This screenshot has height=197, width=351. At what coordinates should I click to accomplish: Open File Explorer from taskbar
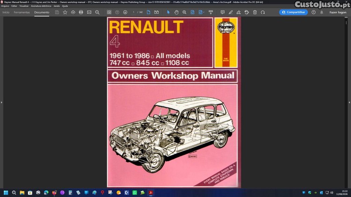click(22, 192)
